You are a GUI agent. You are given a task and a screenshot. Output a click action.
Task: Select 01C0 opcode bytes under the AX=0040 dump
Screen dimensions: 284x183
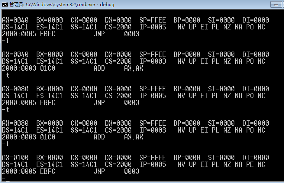coord(48,68)
